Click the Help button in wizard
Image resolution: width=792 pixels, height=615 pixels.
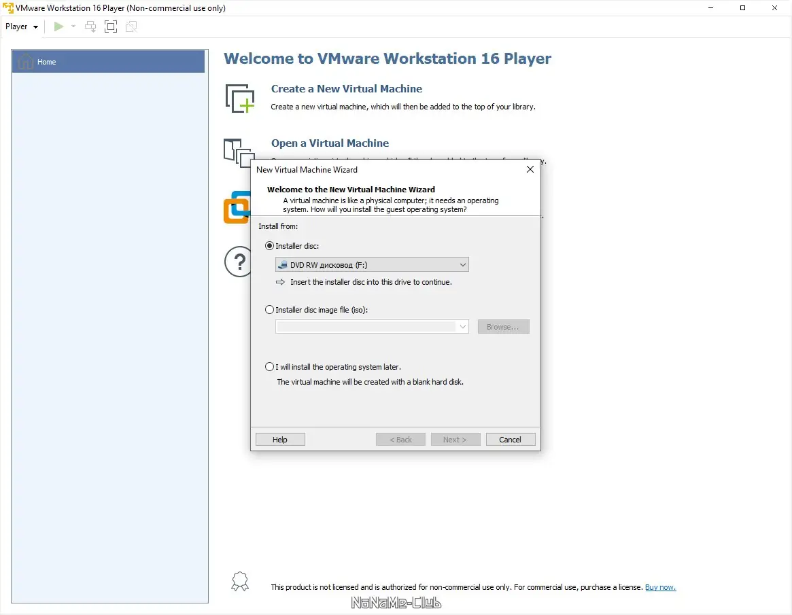(280, 439)
